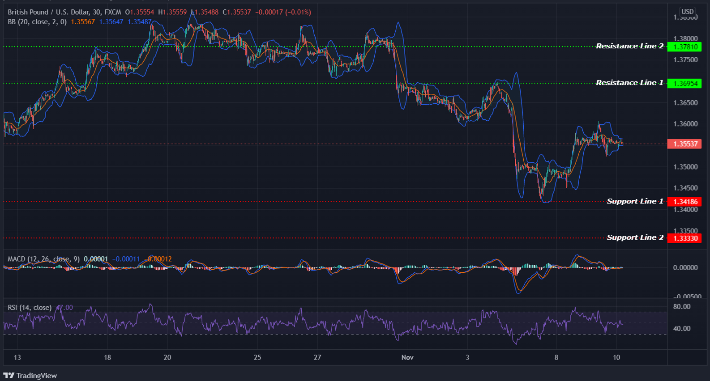Click the 18 date label on time axis
This screenshot has height=381, width=710.
(107, 357)
